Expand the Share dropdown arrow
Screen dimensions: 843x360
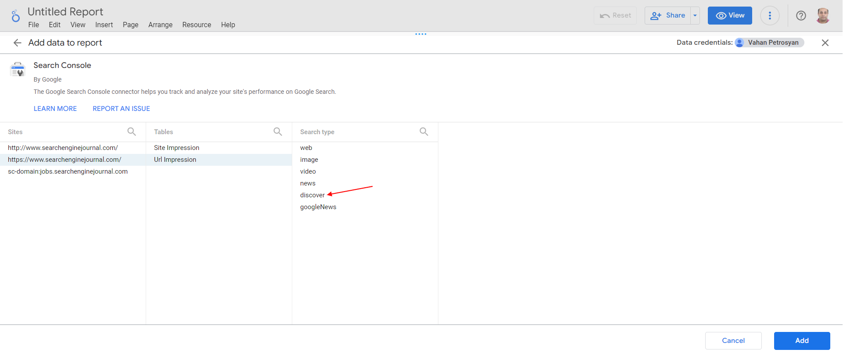(x=695, y=16)
